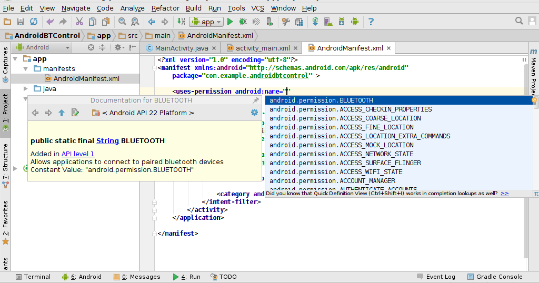This screenshot has width=539, height=283.
Task: Undo the last action via toolbar arrow
Action: click(50, 22)
